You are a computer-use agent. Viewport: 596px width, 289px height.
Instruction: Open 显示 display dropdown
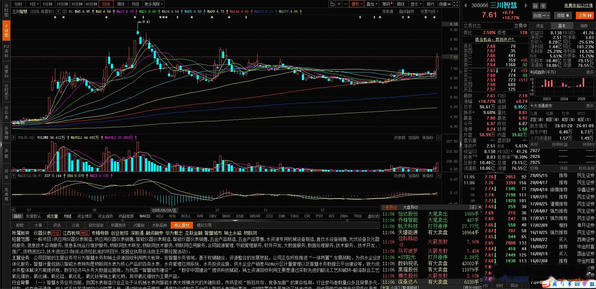(416, 4)
